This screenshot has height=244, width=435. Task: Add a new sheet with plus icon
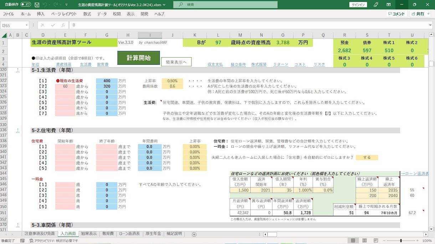point(194,234)
